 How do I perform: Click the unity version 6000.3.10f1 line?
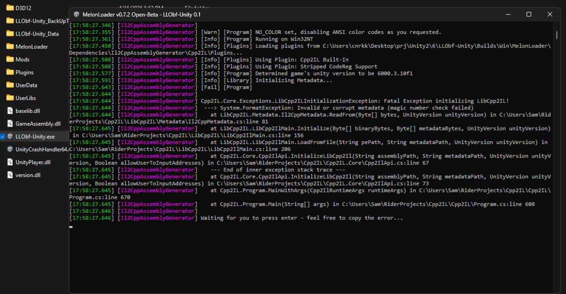point(241,74)
